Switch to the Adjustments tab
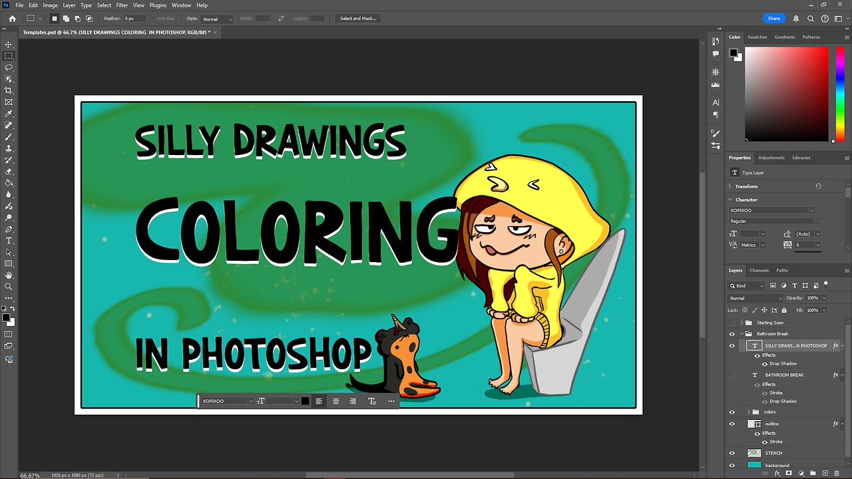This screenshot has width=852, height=479. (771, 158)
